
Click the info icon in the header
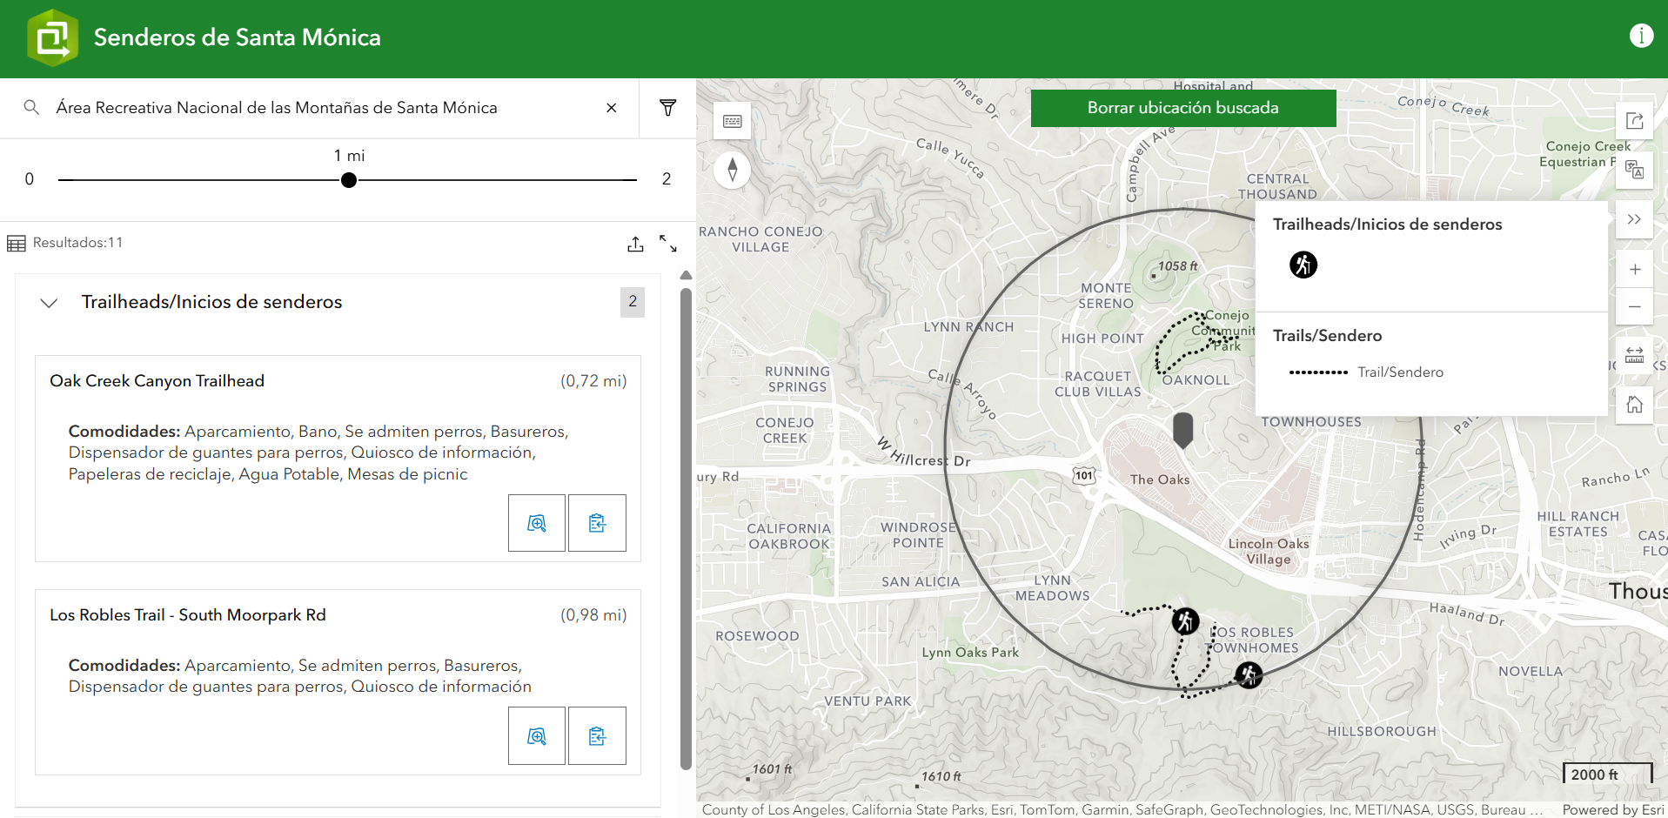pos(1640,36)
